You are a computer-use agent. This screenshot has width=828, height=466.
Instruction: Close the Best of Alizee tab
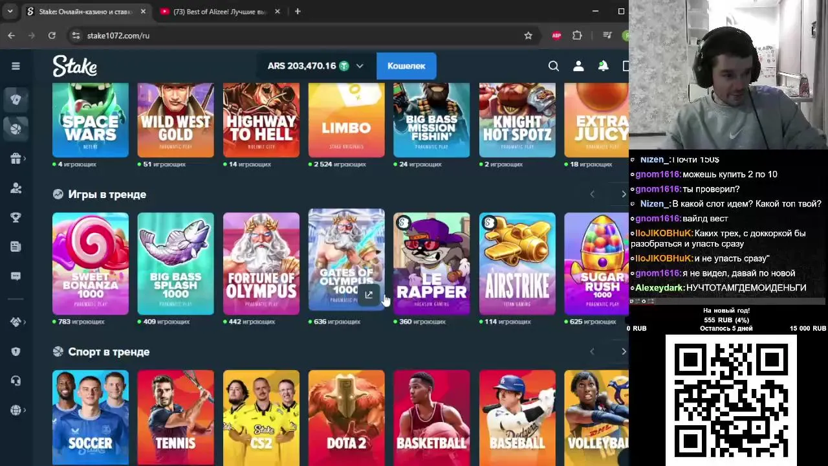278,12
